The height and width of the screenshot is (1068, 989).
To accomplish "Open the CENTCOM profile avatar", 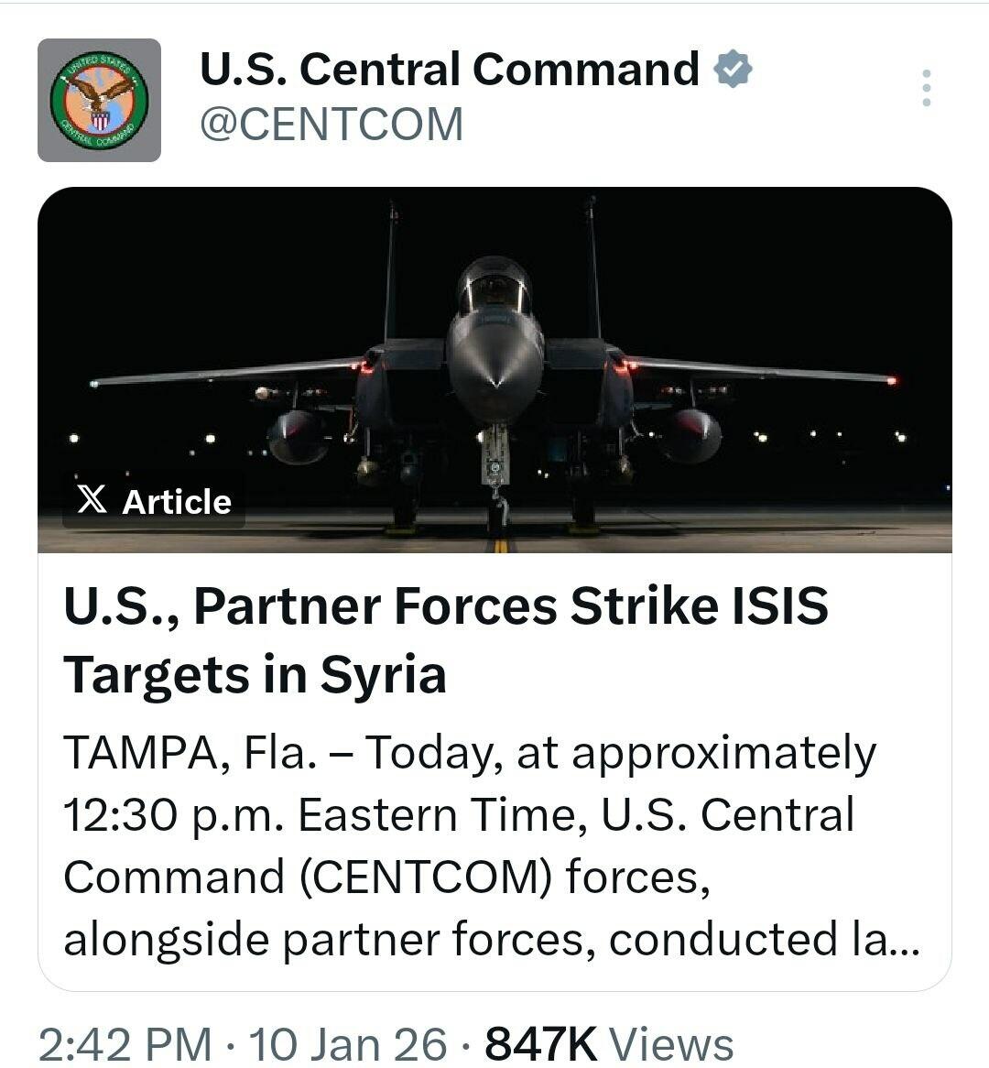I will point(99,100).
